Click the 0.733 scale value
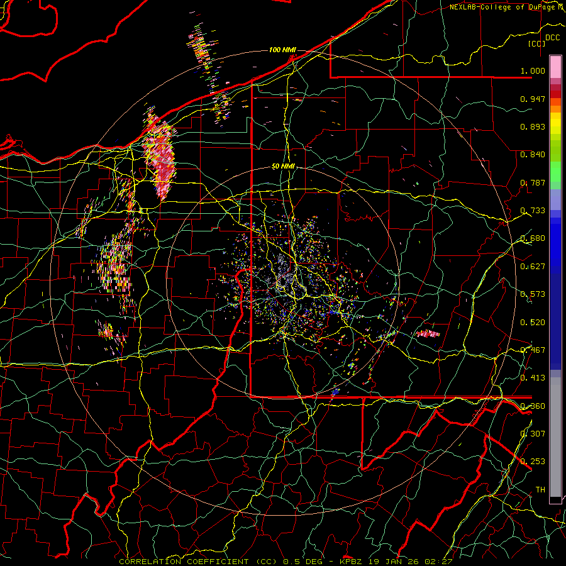The width and height of the screenshot is (566, 566). 533,211
